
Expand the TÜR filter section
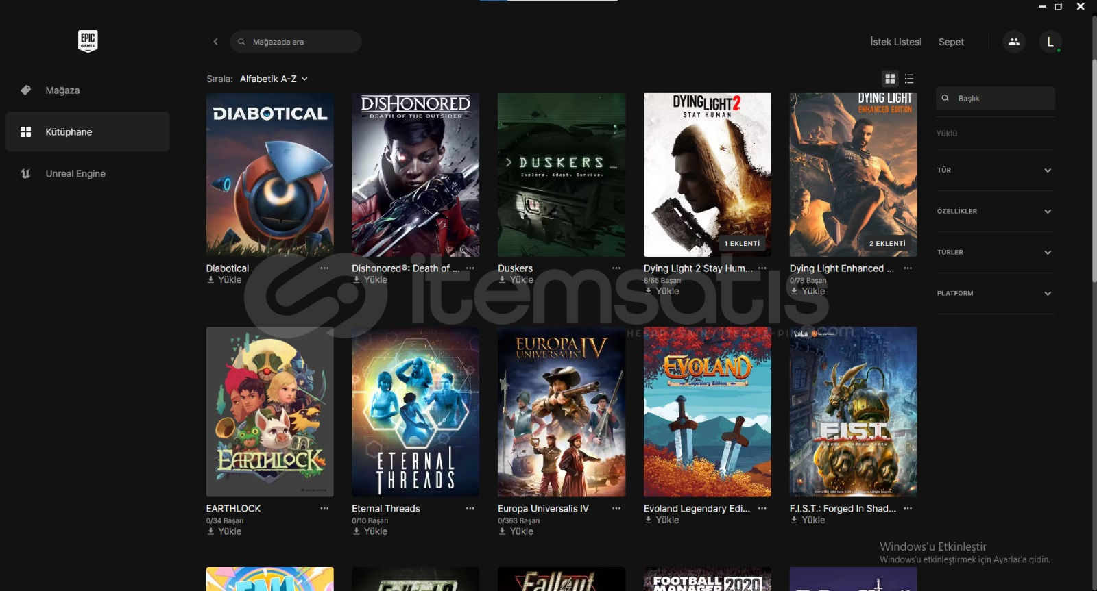995,170
